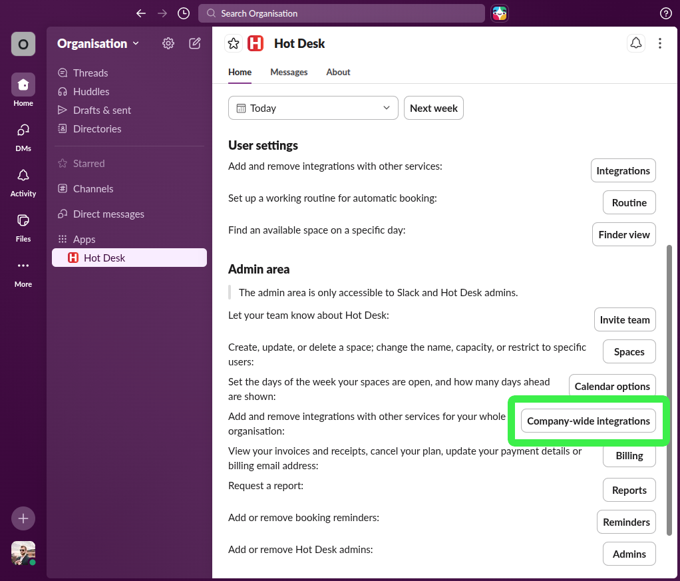This screenshot has width=680, height=581.
Task: Open the About tab of Hot Desk
Action: 338,72
